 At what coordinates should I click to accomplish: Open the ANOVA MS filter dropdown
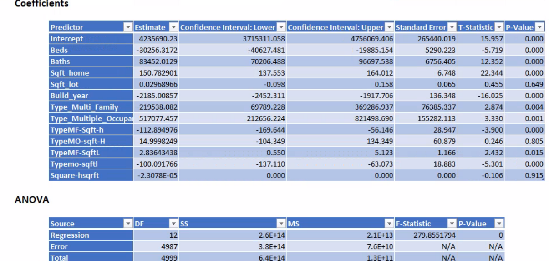390,224
